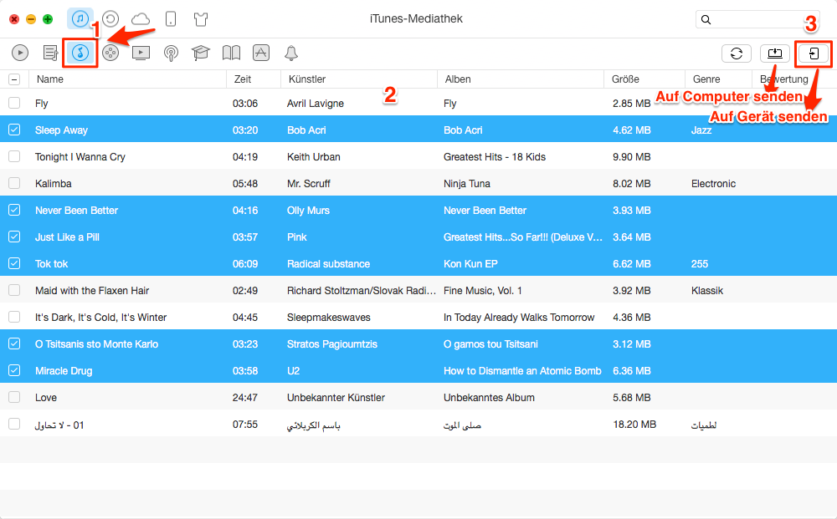Show the playlists category icon

point(50,53)
